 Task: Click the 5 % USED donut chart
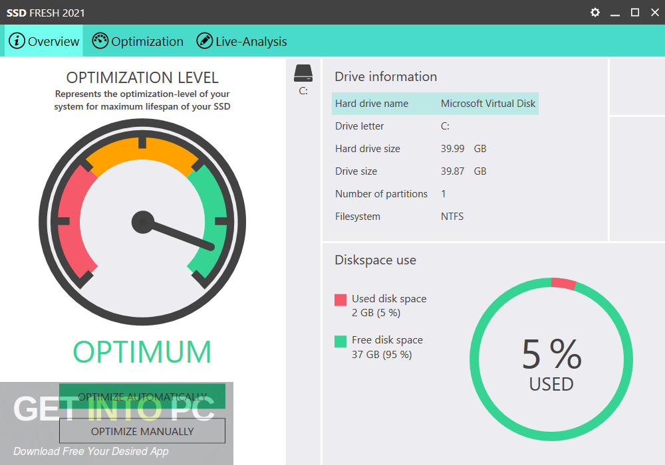click(551, 359)
